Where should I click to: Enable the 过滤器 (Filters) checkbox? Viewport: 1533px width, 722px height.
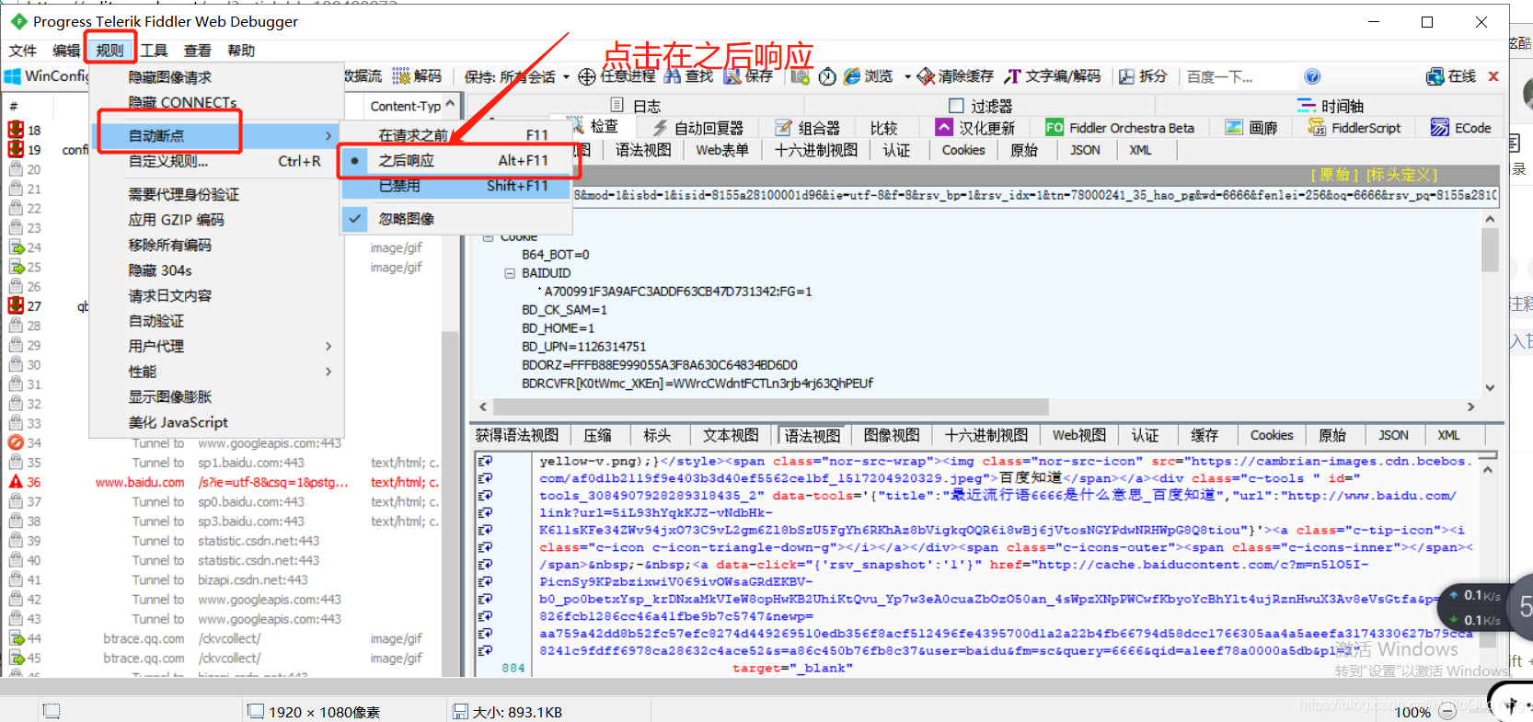pyautogui.click(x=956, y=106)
